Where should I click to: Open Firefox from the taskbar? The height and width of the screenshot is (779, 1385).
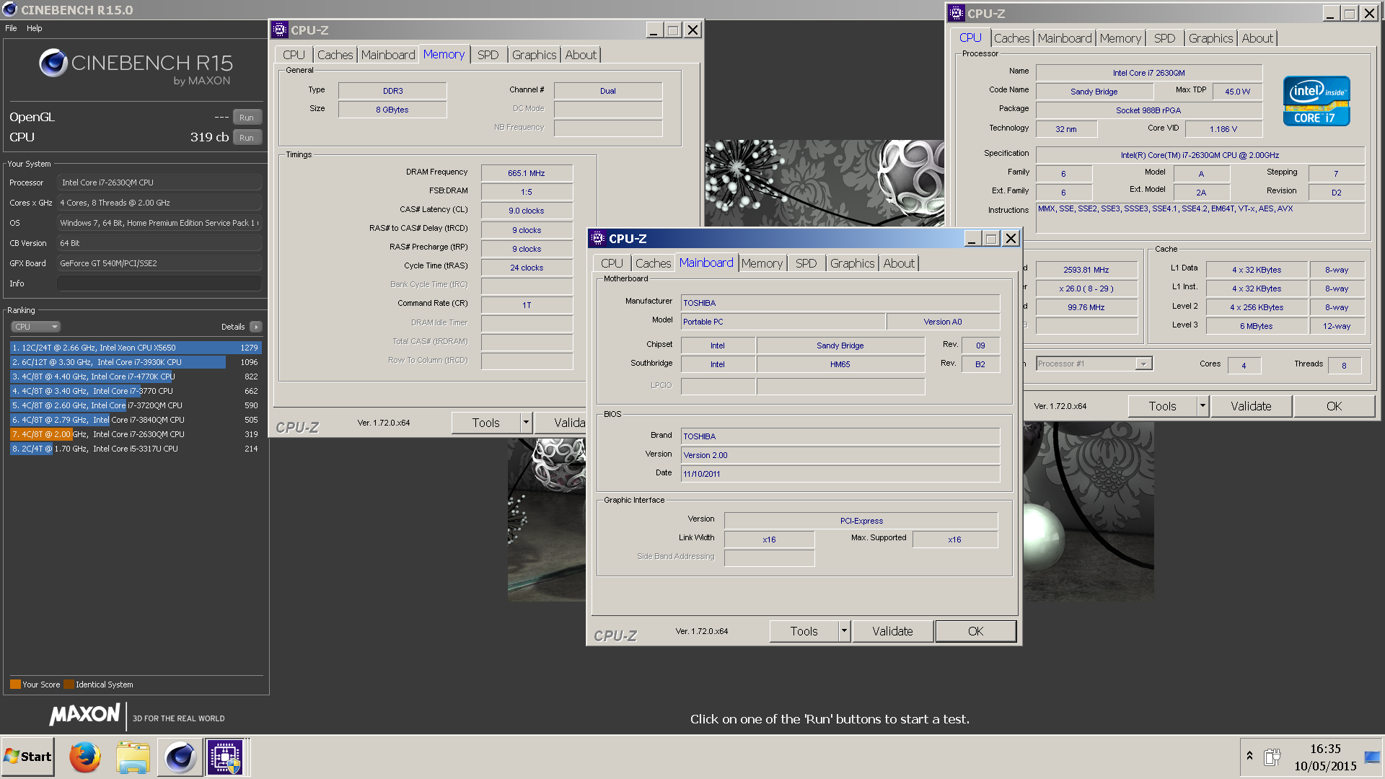[84, 757]
